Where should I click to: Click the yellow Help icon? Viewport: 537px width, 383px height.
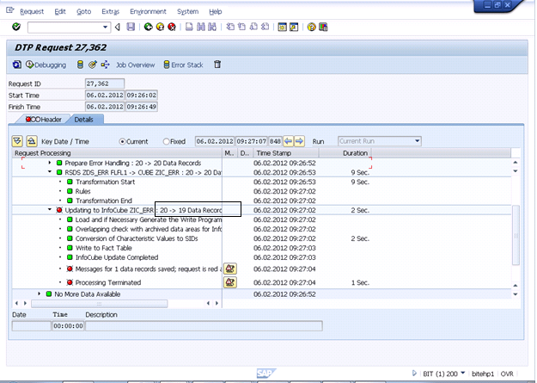[x=311, y=27]
